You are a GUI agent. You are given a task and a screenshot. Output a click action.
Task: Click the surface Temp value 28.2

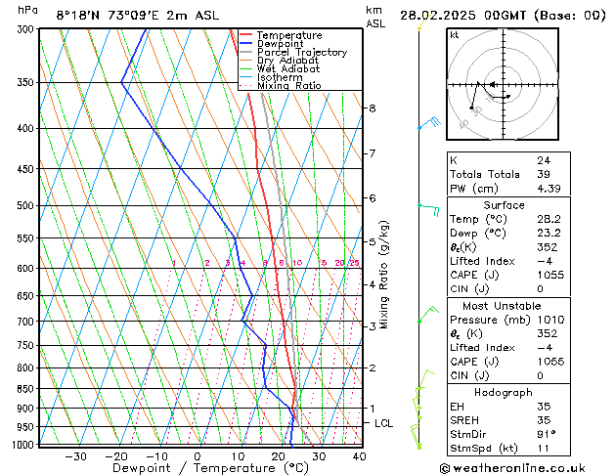click(549, 219)
